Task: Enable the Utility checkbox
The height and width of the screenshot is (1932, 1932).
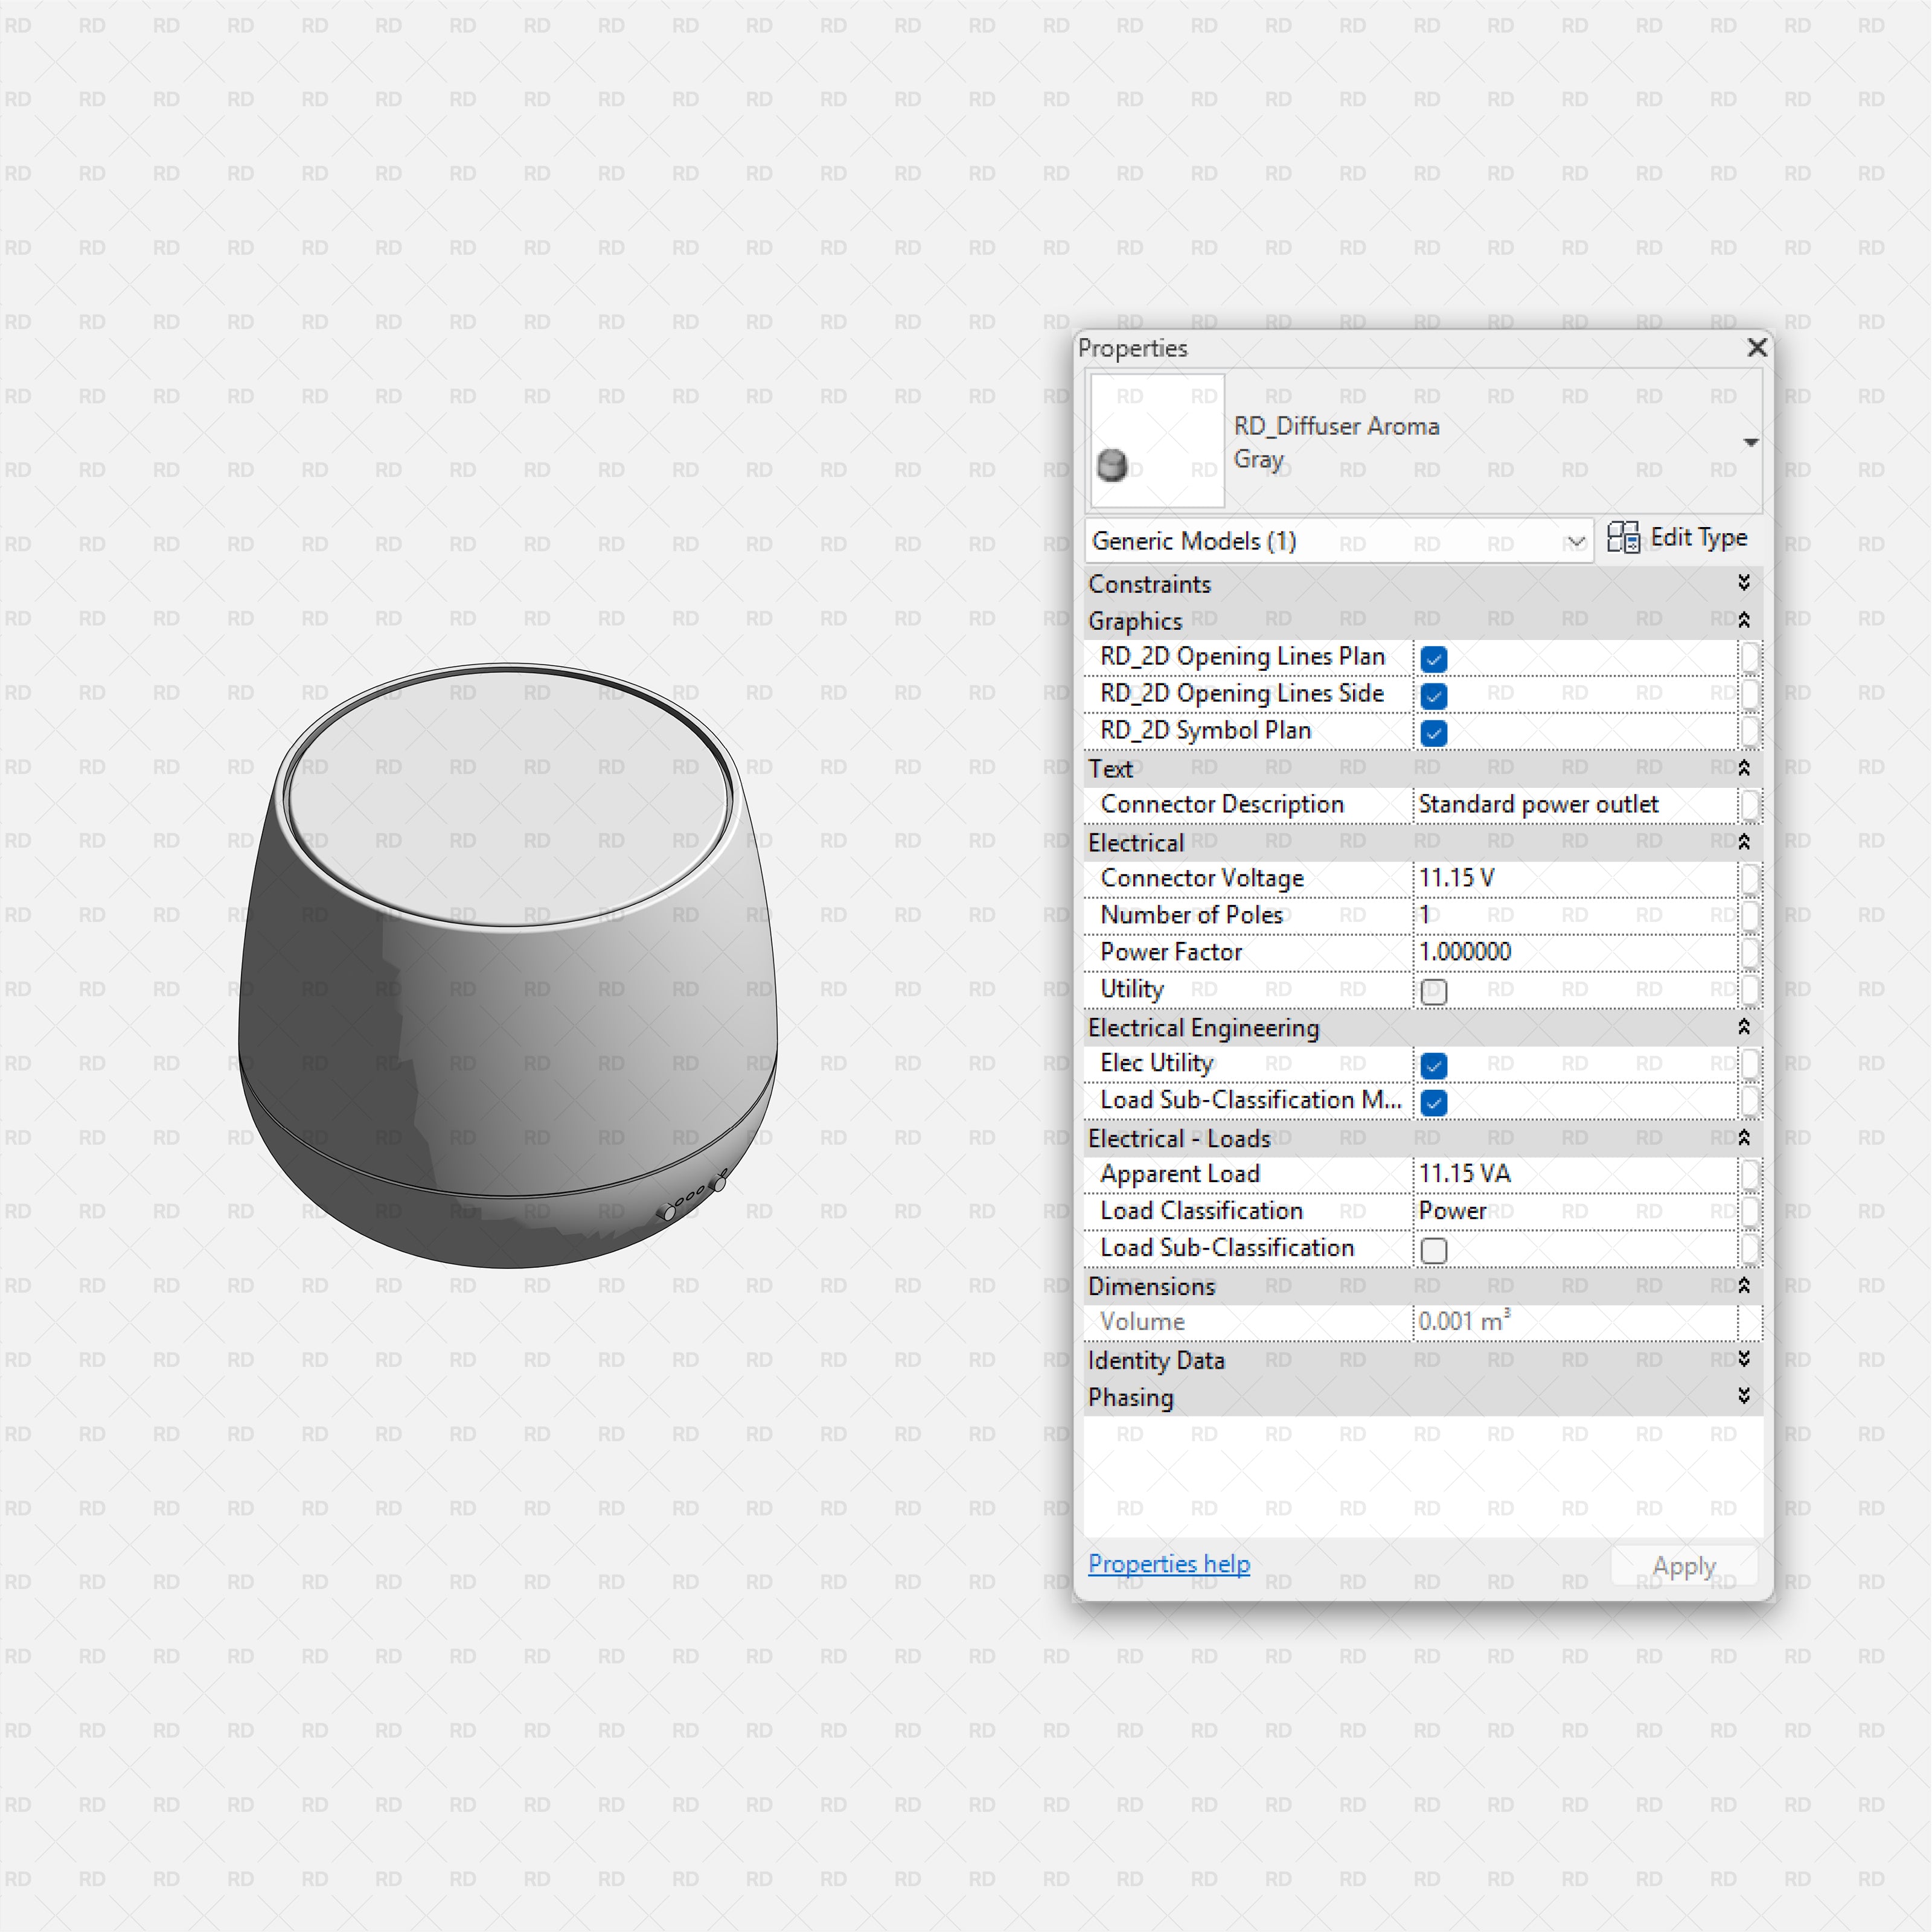Action: coord(1433,991)
